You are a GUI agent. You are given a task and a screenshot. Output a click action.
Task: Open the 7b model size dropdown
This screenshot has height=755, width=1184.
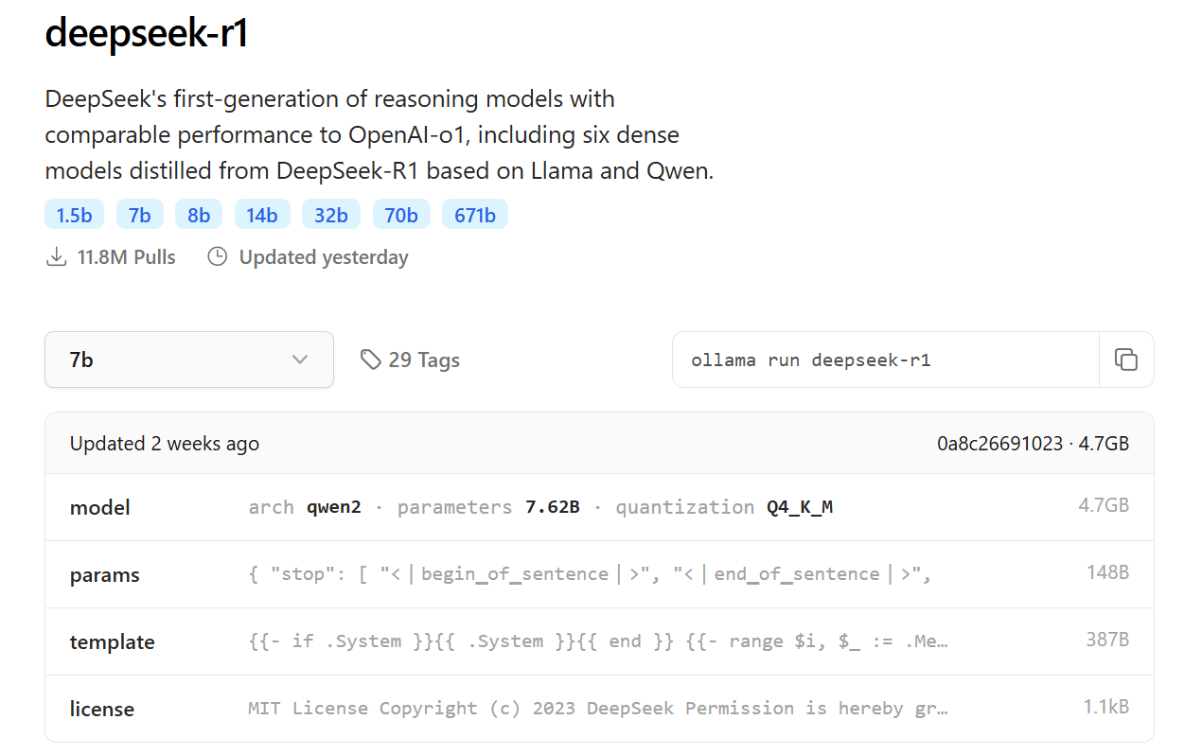click(x=189, y=360)
